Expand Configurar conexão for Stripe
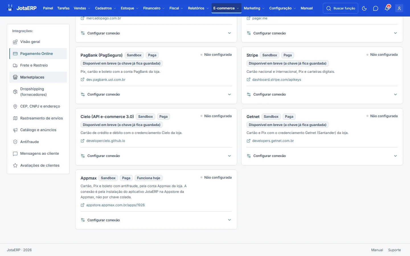The width and height of the screenshot is (410, 256). 322,94
